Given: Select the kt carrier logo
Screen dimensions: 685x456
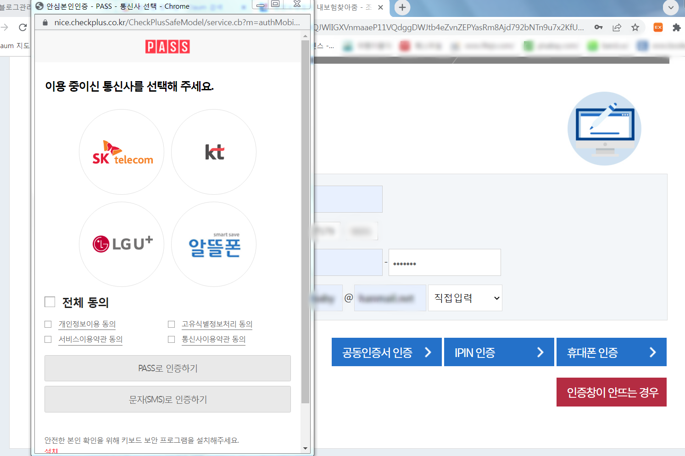Looking at the screenshot, I should click(214, 152).
